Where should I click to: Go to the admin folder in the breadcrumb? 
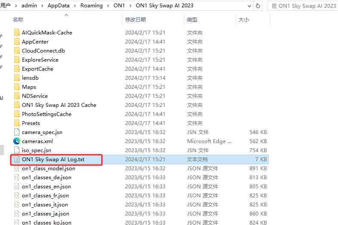(29, 6)
